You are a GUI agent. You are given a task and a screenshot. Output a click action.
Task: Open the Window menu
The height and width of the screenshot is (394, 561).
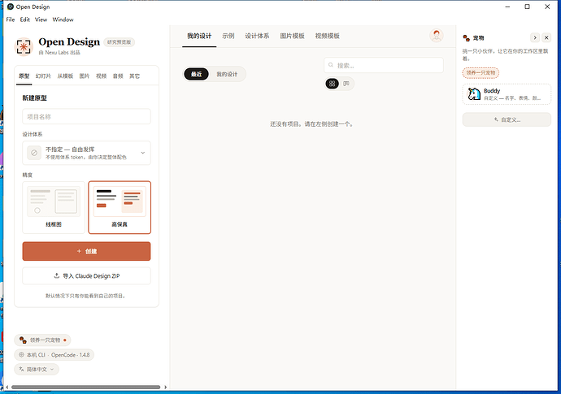pos(63,19)
